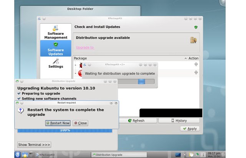The height and width of the screenshot is (158, 246).
Task: Open KPackageKit <2> dialog window menu icon
Action: pyautogui.click(x=85, y=65)
